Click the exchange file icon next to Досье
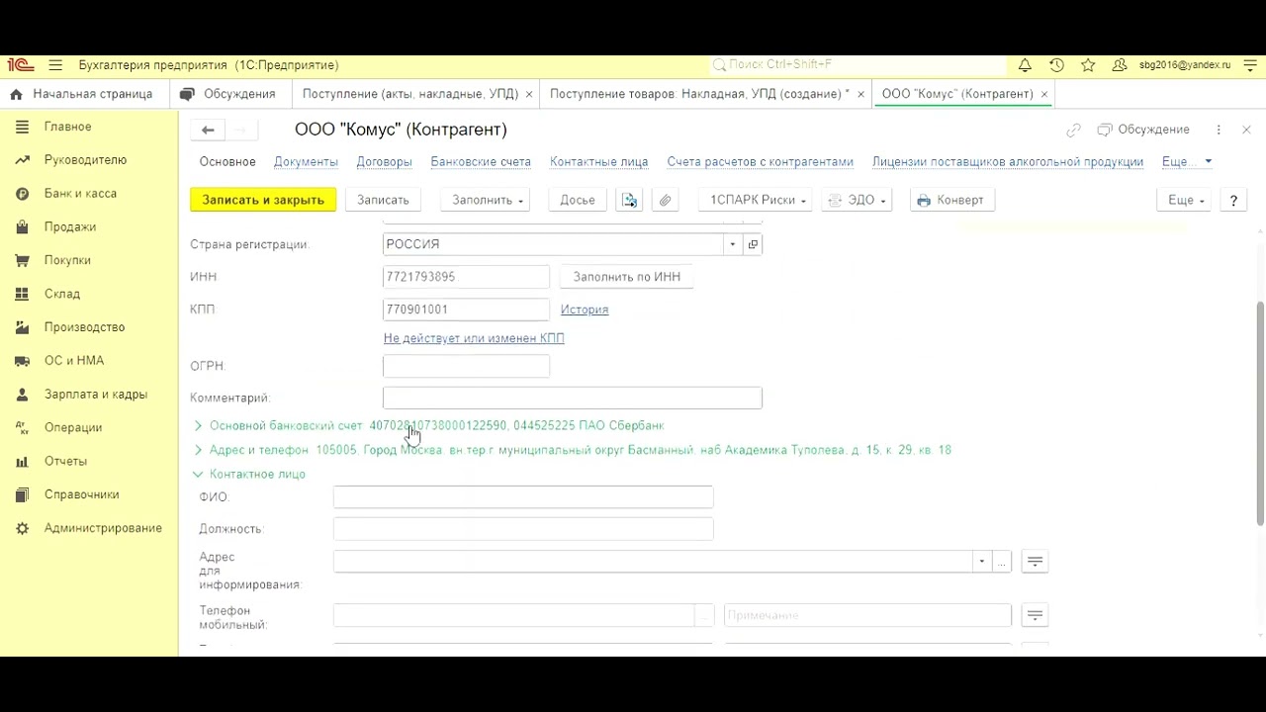 point(629,200)
